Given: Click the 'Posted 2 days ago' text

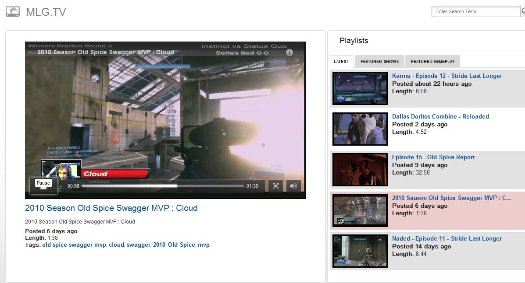Looking at the screenshot, I should click(420, 125).
